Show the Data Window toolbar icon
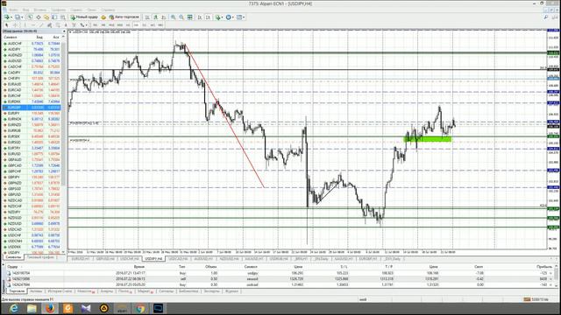561x315 pixels. click(x=39, y=17)
